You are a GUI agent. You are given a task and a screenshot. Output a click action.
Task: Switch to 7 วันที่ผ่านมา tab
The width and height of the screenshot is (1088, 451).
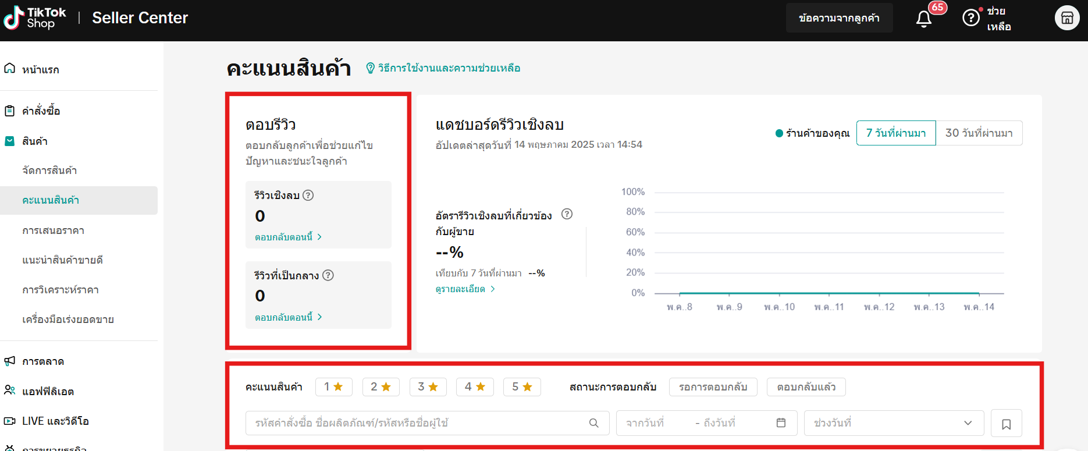896,133
